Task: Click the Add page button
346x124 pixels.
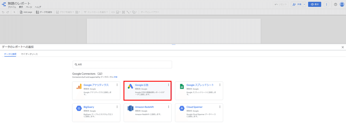Action: tap(26, 12)
